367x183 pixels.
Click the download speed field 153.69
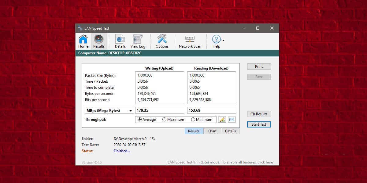point(212,110)
